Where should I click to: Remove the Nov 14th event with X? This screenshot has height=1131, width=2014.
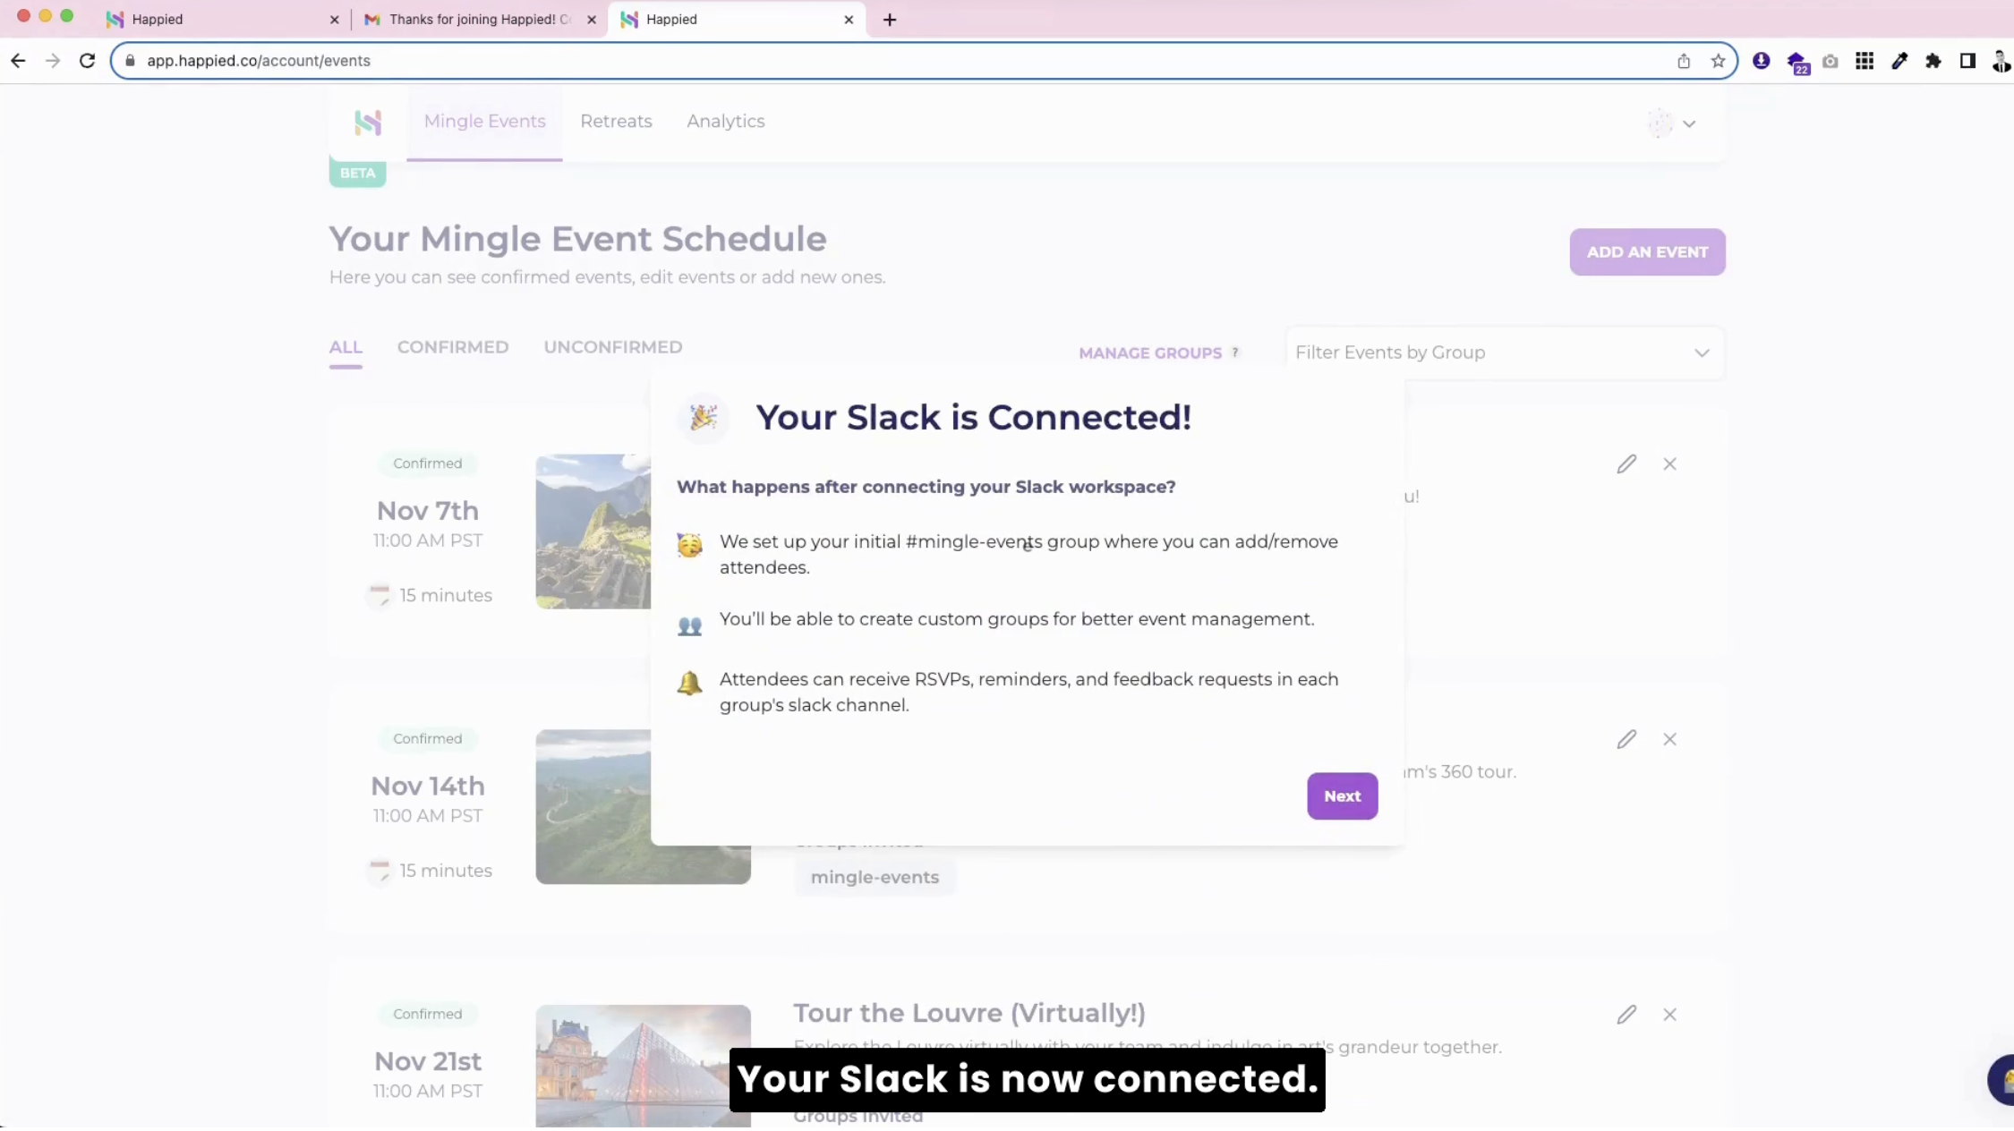pos(1669,739)
